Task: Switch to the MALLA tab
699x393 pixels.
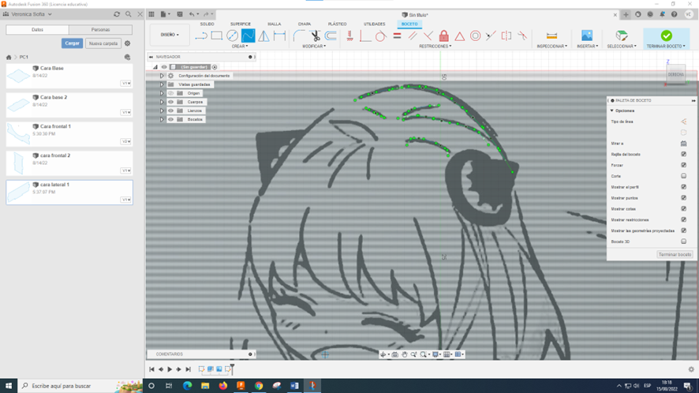Action: click(x=275, y=24)
